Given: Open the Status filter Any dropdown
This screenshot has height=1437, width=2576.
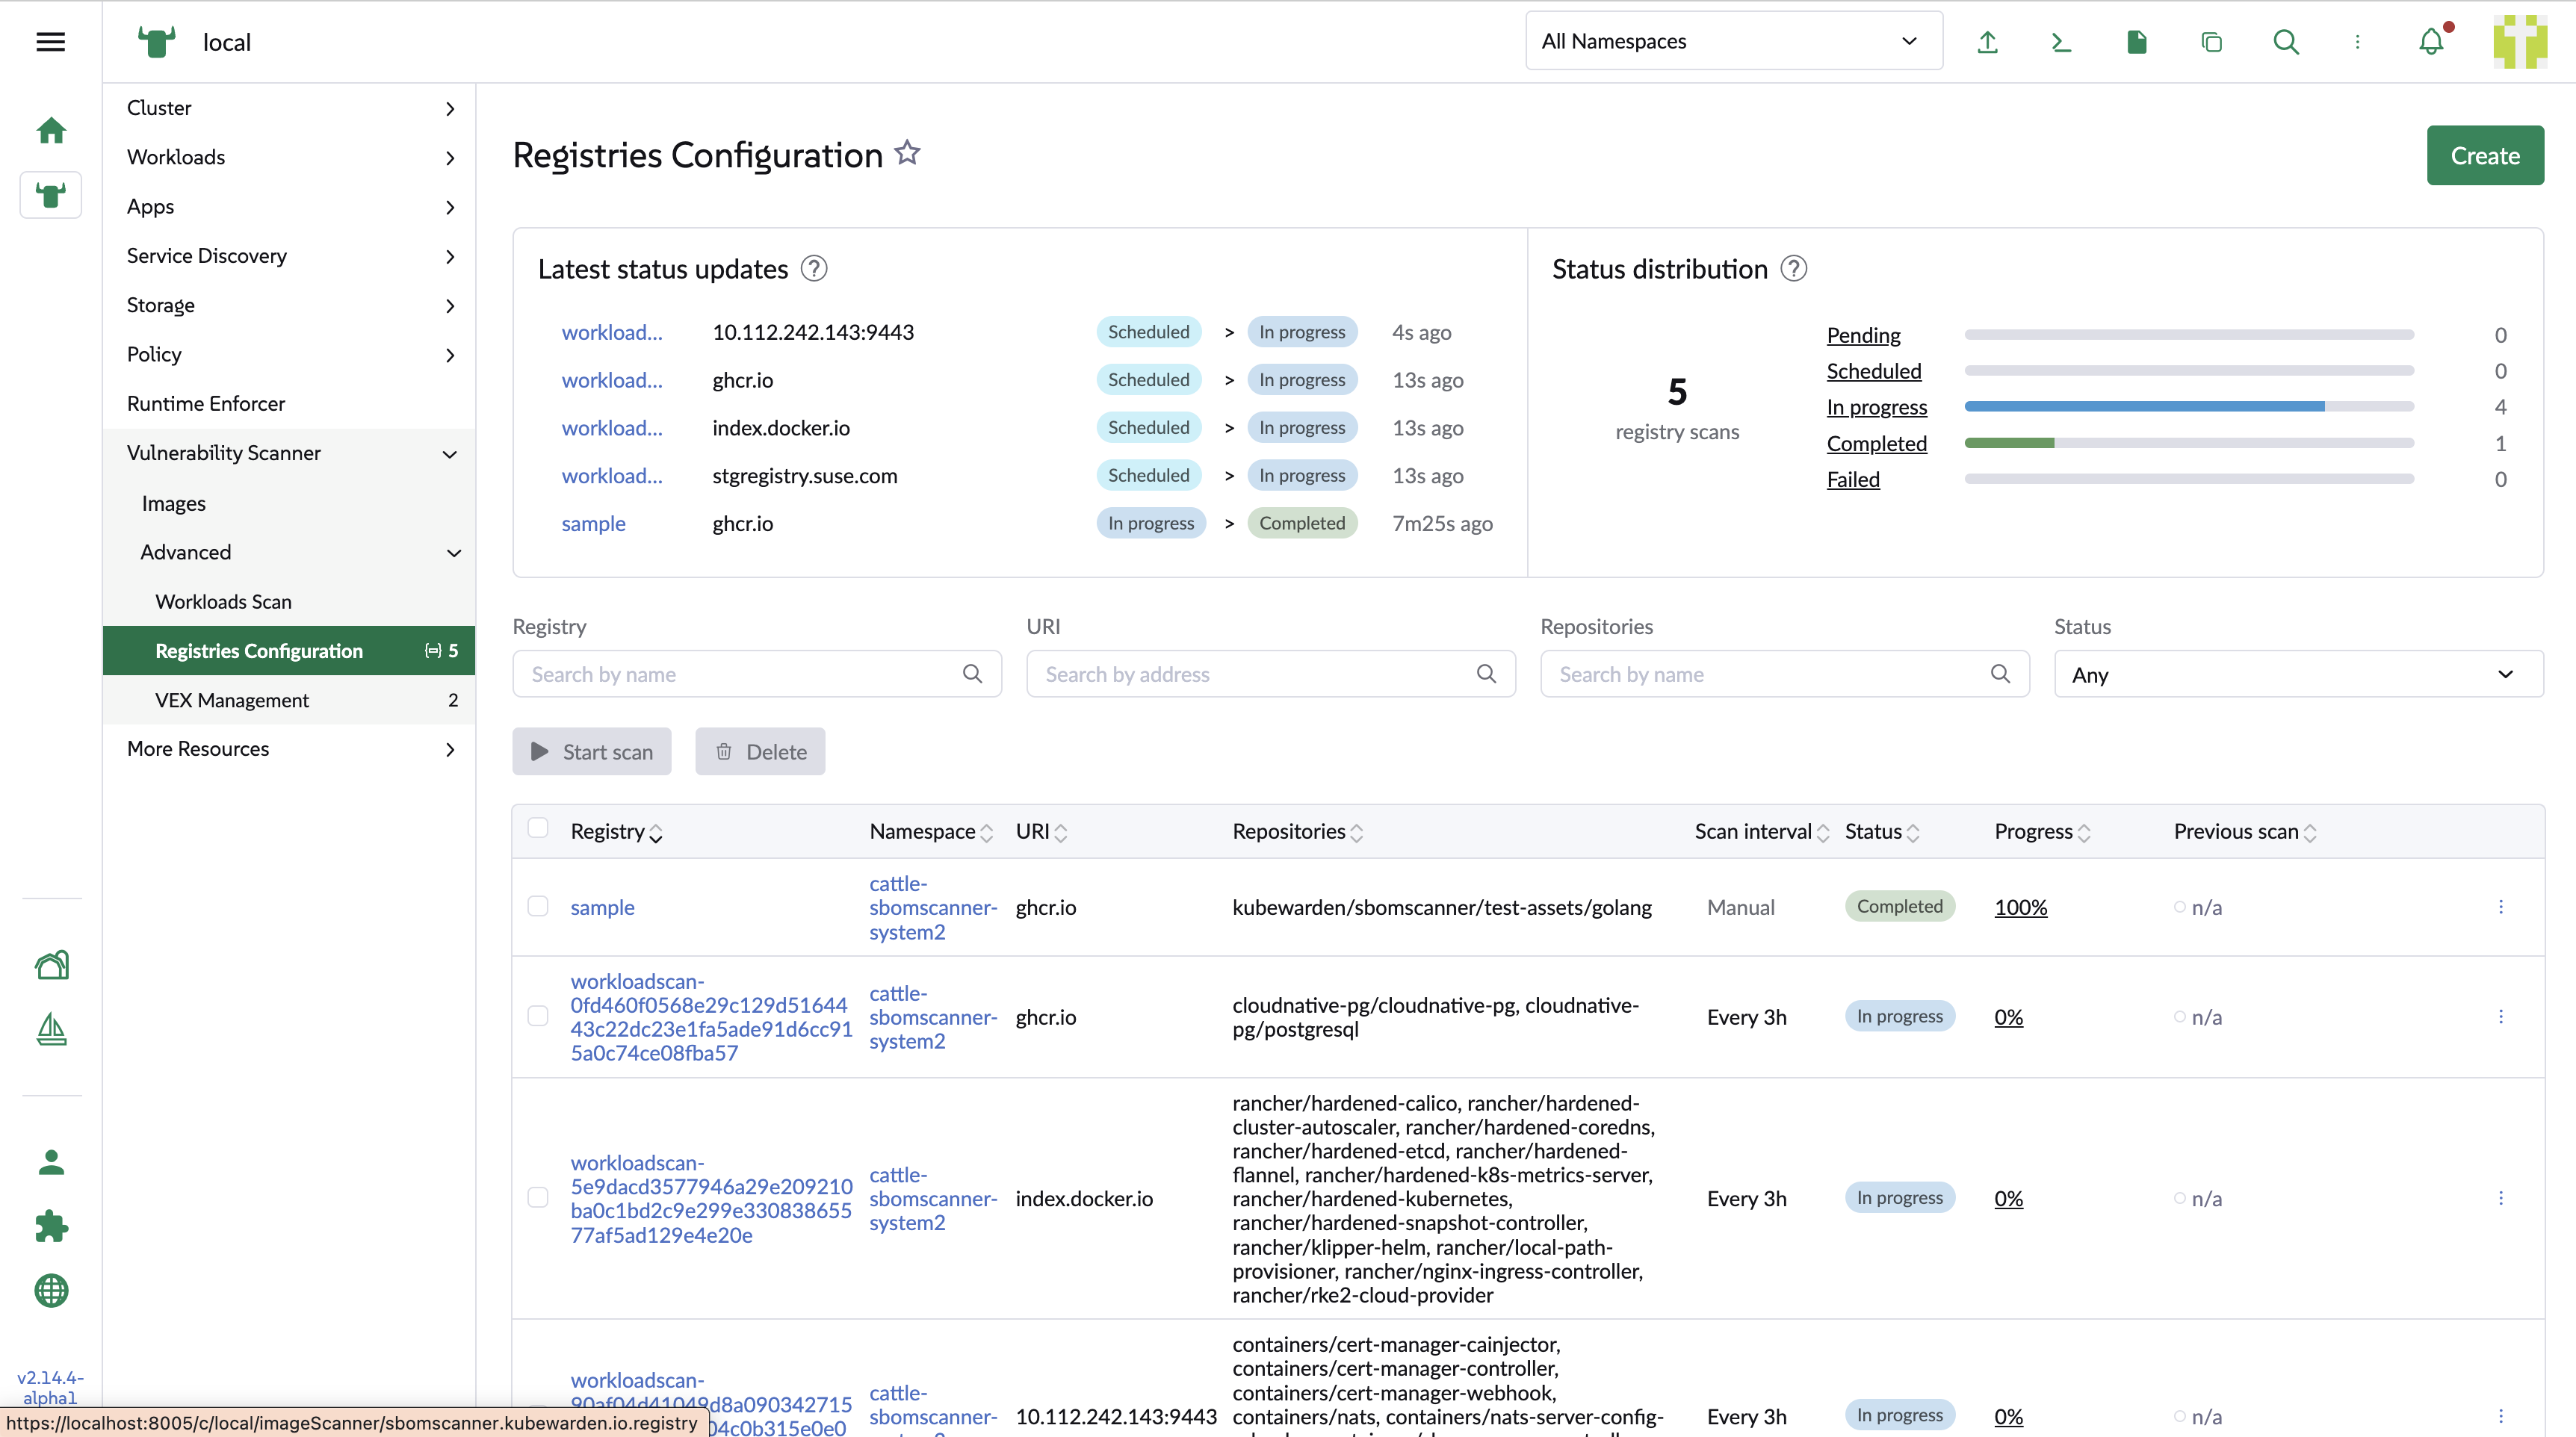Looking at the screenshot, I should [2298, 675].
